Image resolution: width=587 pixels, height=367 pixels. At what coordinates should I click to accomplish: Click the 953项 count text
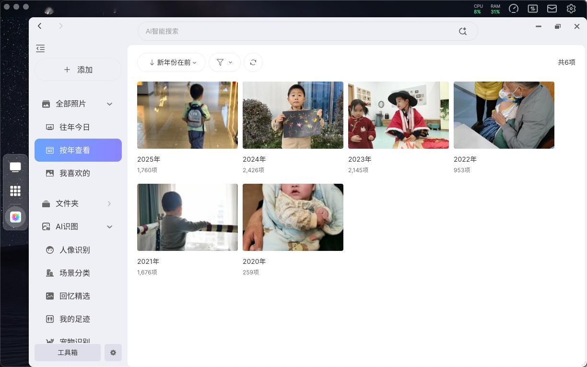[x=462, y=170]
